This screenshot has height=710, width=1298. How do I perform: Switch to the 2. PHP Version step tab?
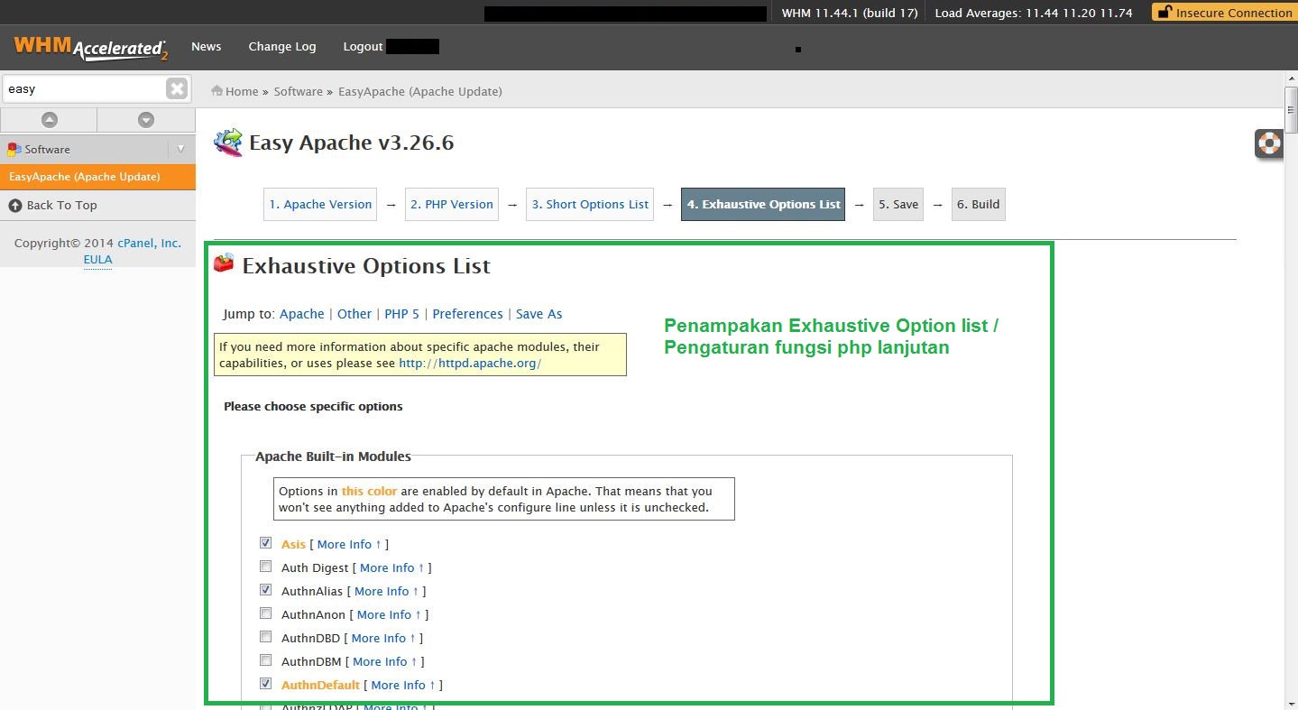click(451, 204)
